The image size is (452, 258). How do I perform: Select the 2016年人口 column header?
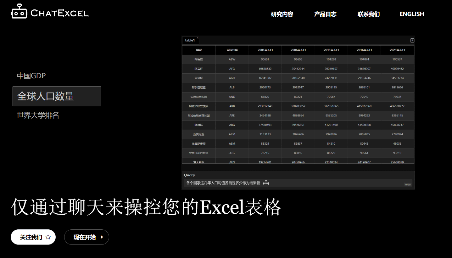tap(364, 50)
